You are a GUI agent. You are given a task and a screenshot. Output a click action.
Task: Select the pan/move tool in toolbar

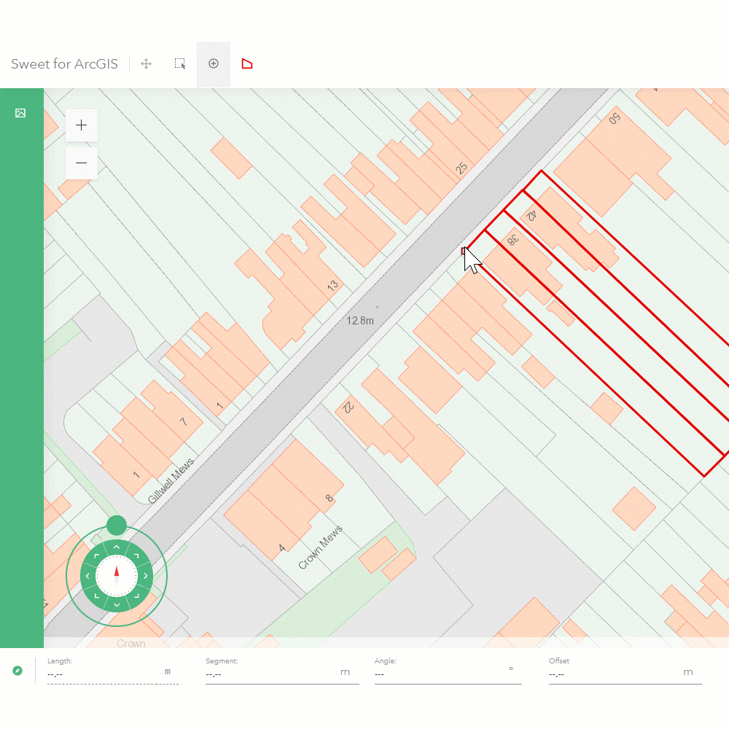point(146,64)
